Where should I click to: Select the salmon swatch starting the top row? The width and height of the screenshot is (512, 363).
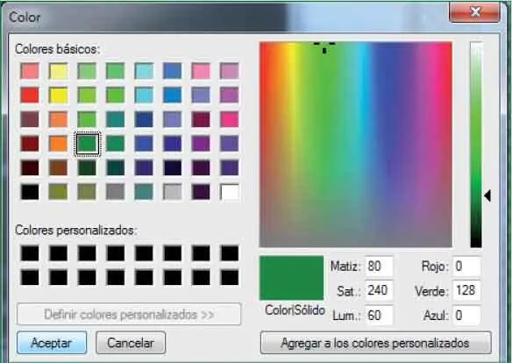[30, 71]
